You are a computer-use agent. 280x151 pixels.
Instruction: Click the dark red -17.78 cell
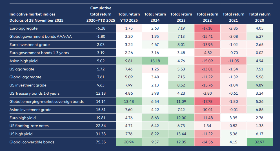[207, 102]
